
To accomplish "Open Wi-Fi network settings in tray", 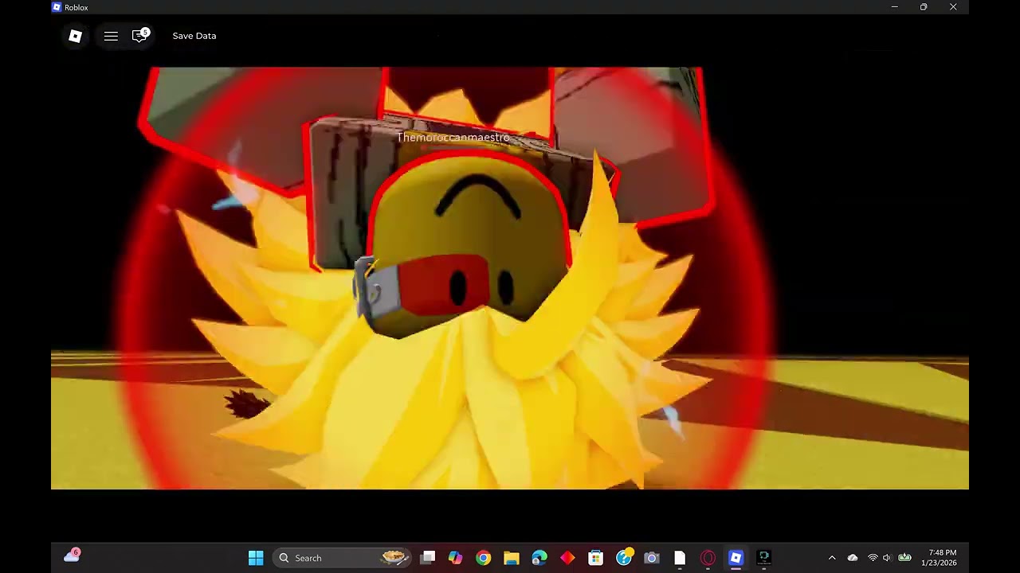I will pos(873,558).
